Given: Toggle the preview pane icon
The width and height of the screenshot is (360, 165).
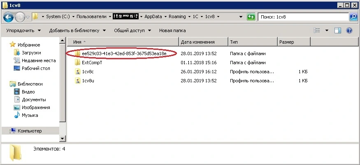Looking at the screenshot, I should [338, 30].
